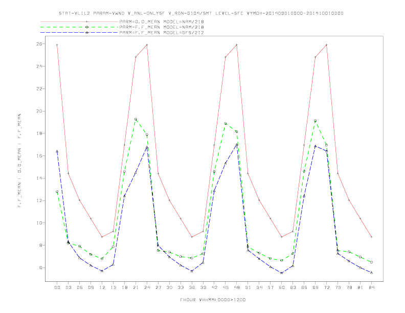405x313 pixels.
Task: Click x-axis tick label 36
Action: (192, 287)
